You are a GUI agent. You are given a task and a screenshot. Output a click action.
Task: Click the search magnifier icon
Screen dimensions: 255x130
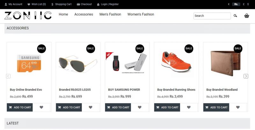tap(235, 16)
